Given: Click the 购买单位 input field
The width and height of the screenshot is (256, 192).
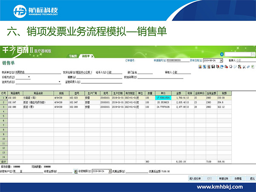Looking at the screenshot, I should 38,73.
